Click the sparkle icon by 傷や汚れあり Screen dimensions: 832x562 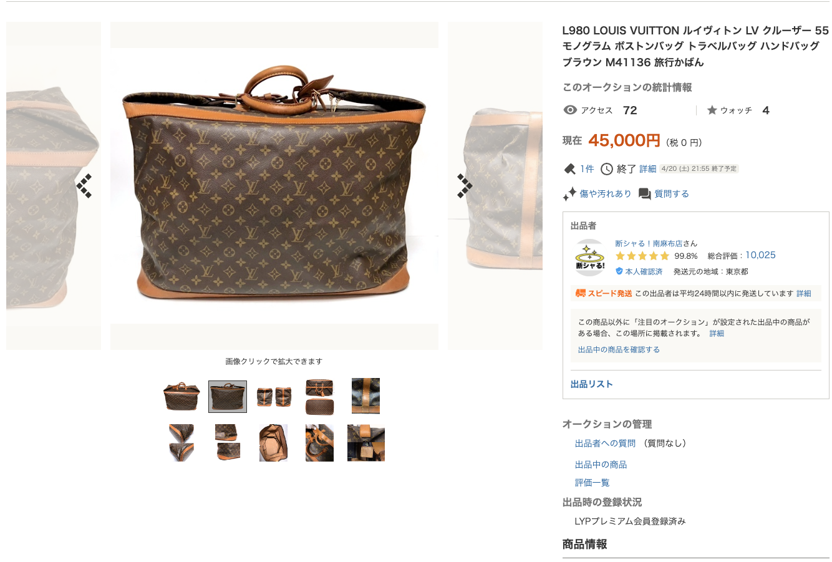(569, 194)
